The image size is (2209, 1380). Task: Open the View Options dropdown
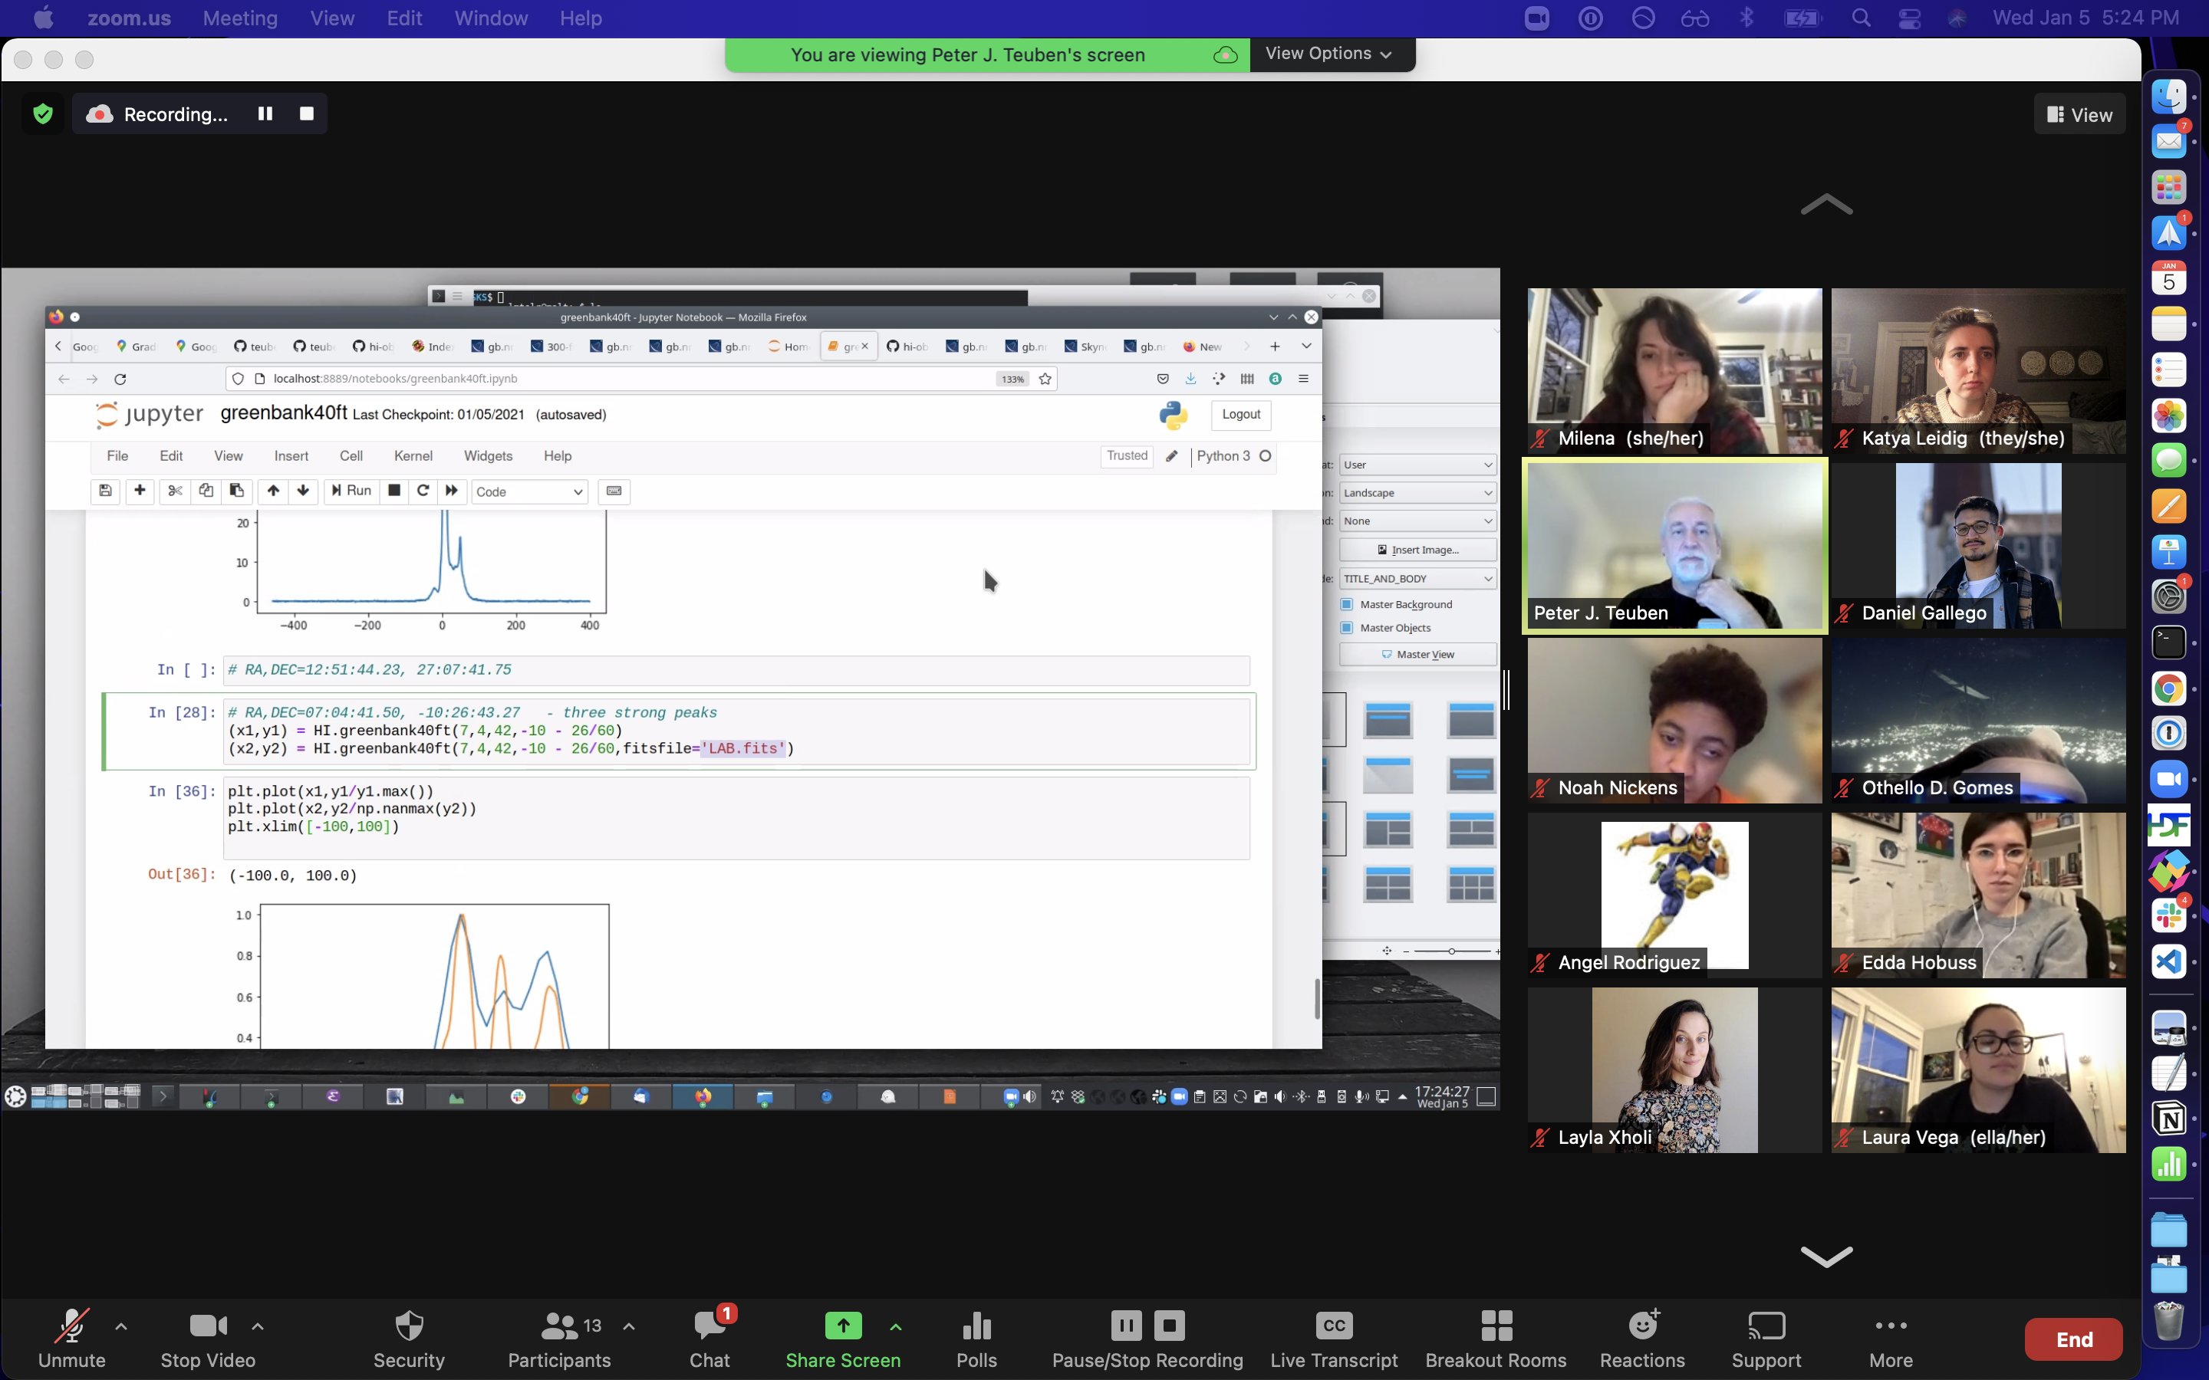(1329, 54)
